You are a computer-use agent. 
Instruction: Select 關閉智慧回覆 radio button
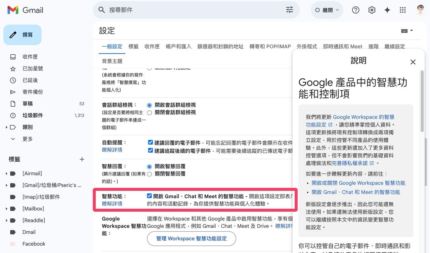[149, 174]
